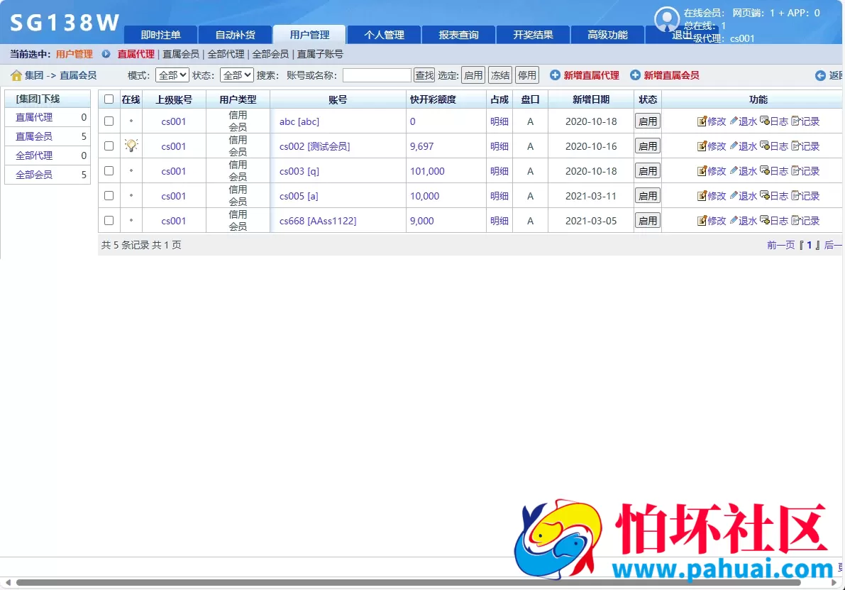Switch to the 开奖结果 tab
The width and height of the screenshot is (845, 590).
tap(532, 35)
